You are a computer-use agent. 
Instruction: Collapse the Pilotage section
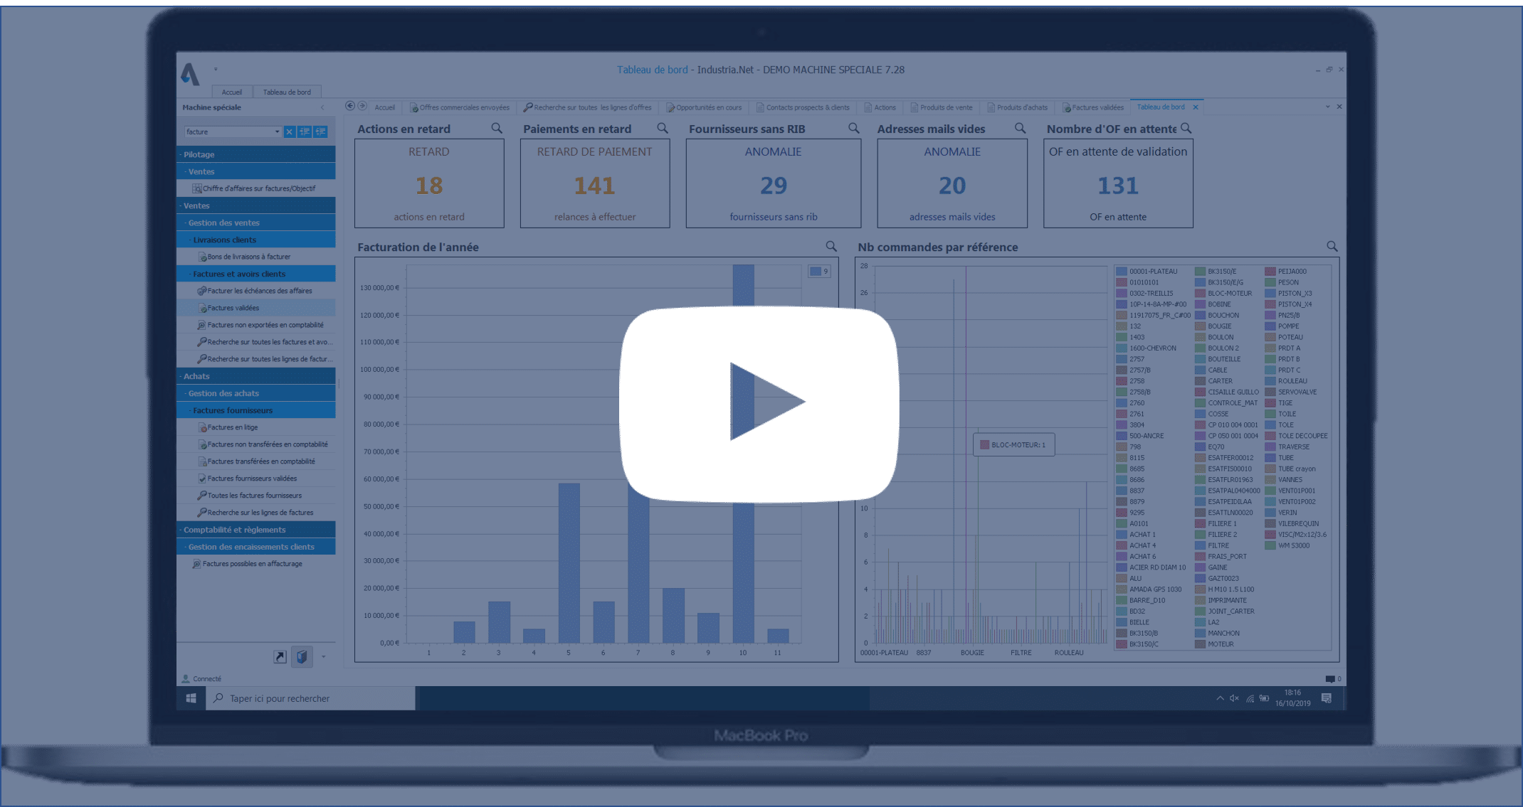256,154
